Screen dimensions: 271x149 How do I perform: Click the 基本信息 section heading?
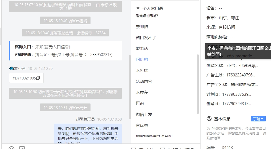pos(222,119)
